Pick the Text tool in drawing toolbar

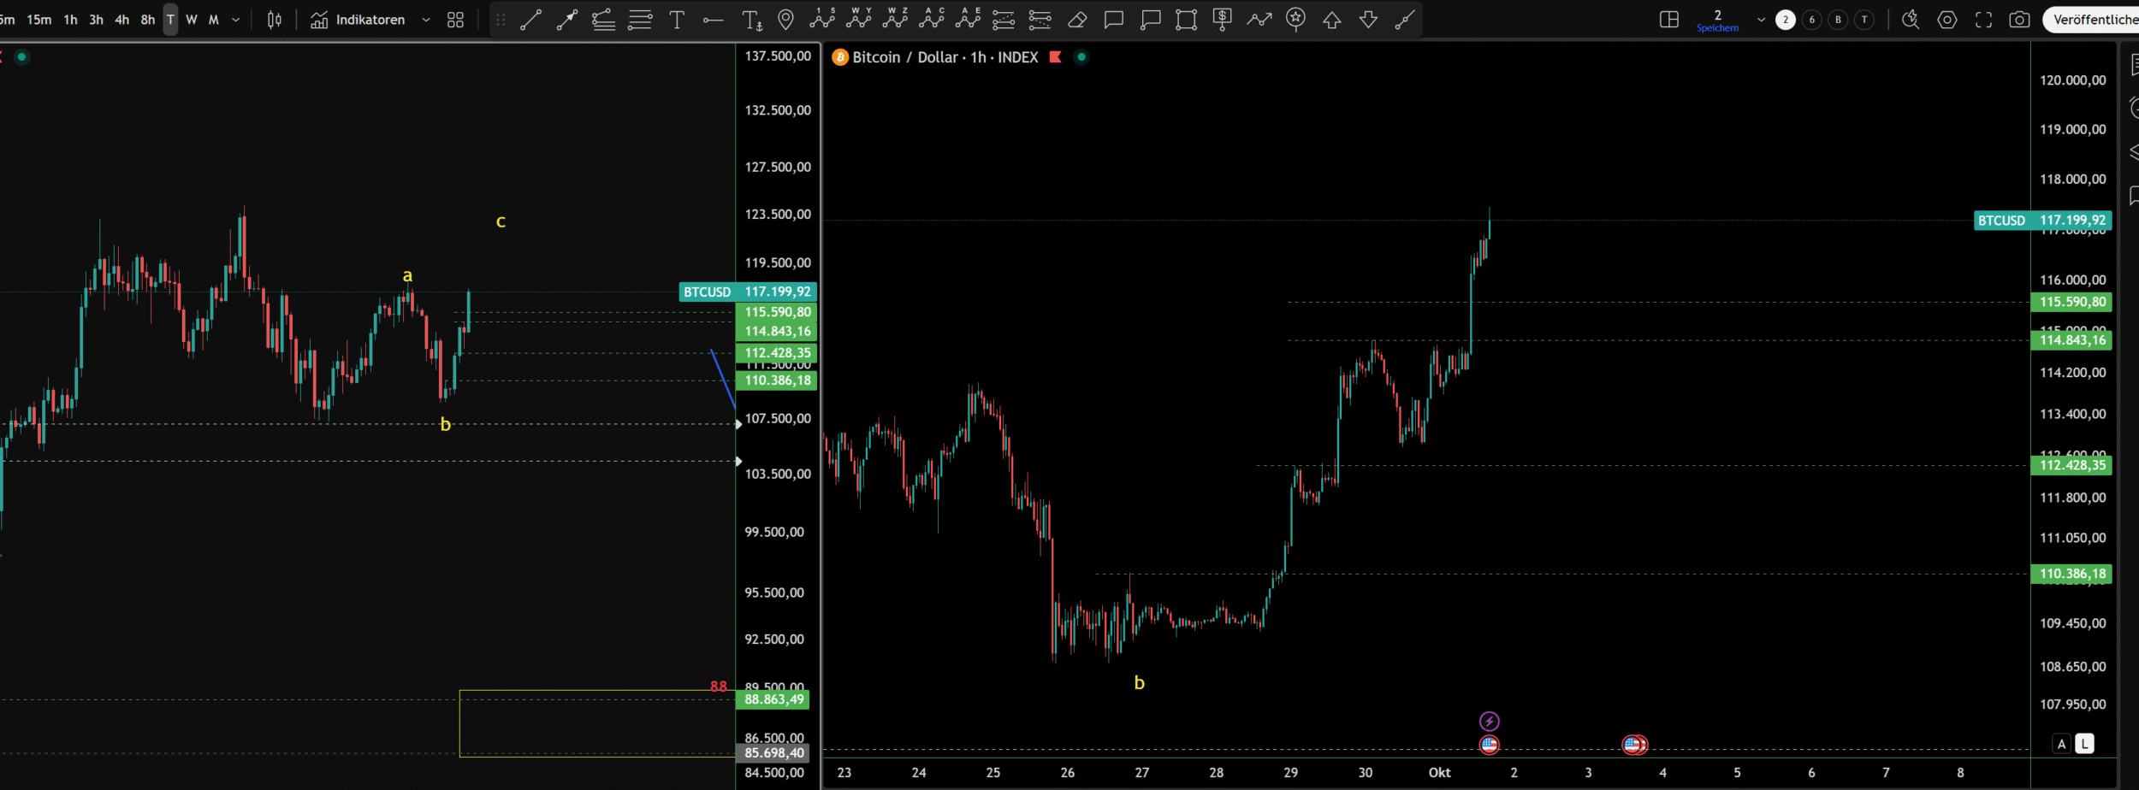click(677, 20)
